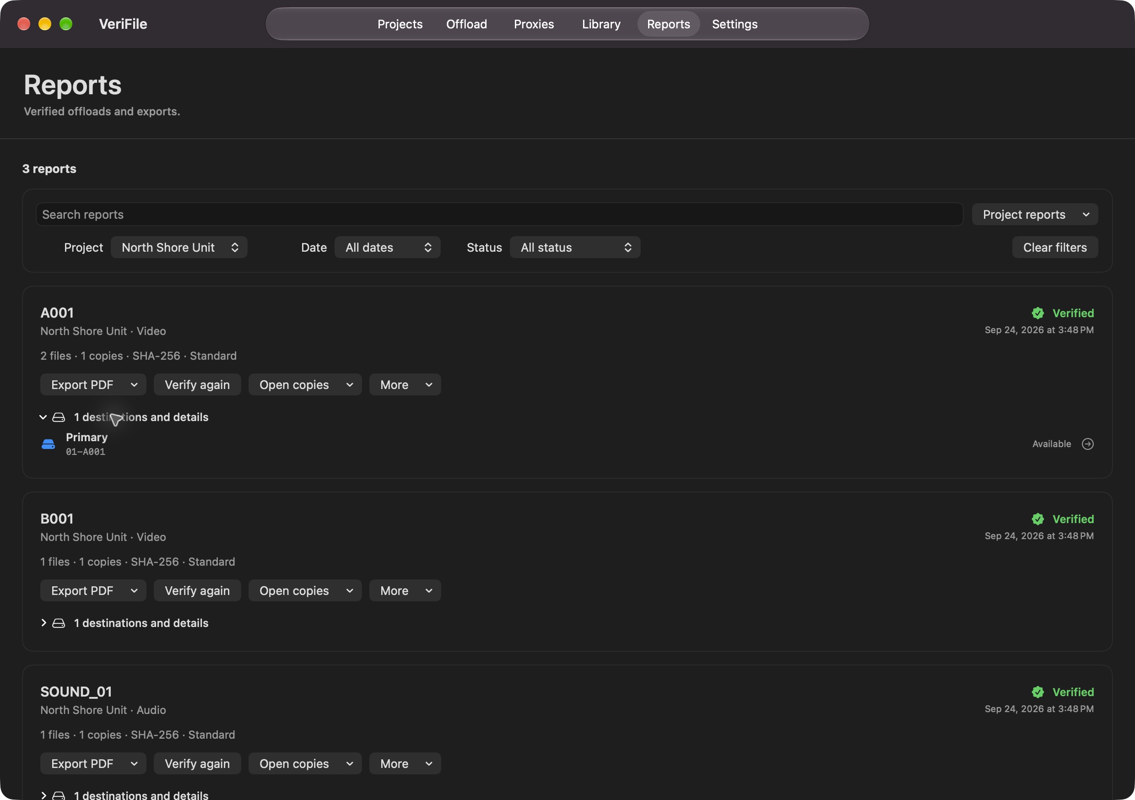Open Export PDF menu for B001

pos(93,590)
